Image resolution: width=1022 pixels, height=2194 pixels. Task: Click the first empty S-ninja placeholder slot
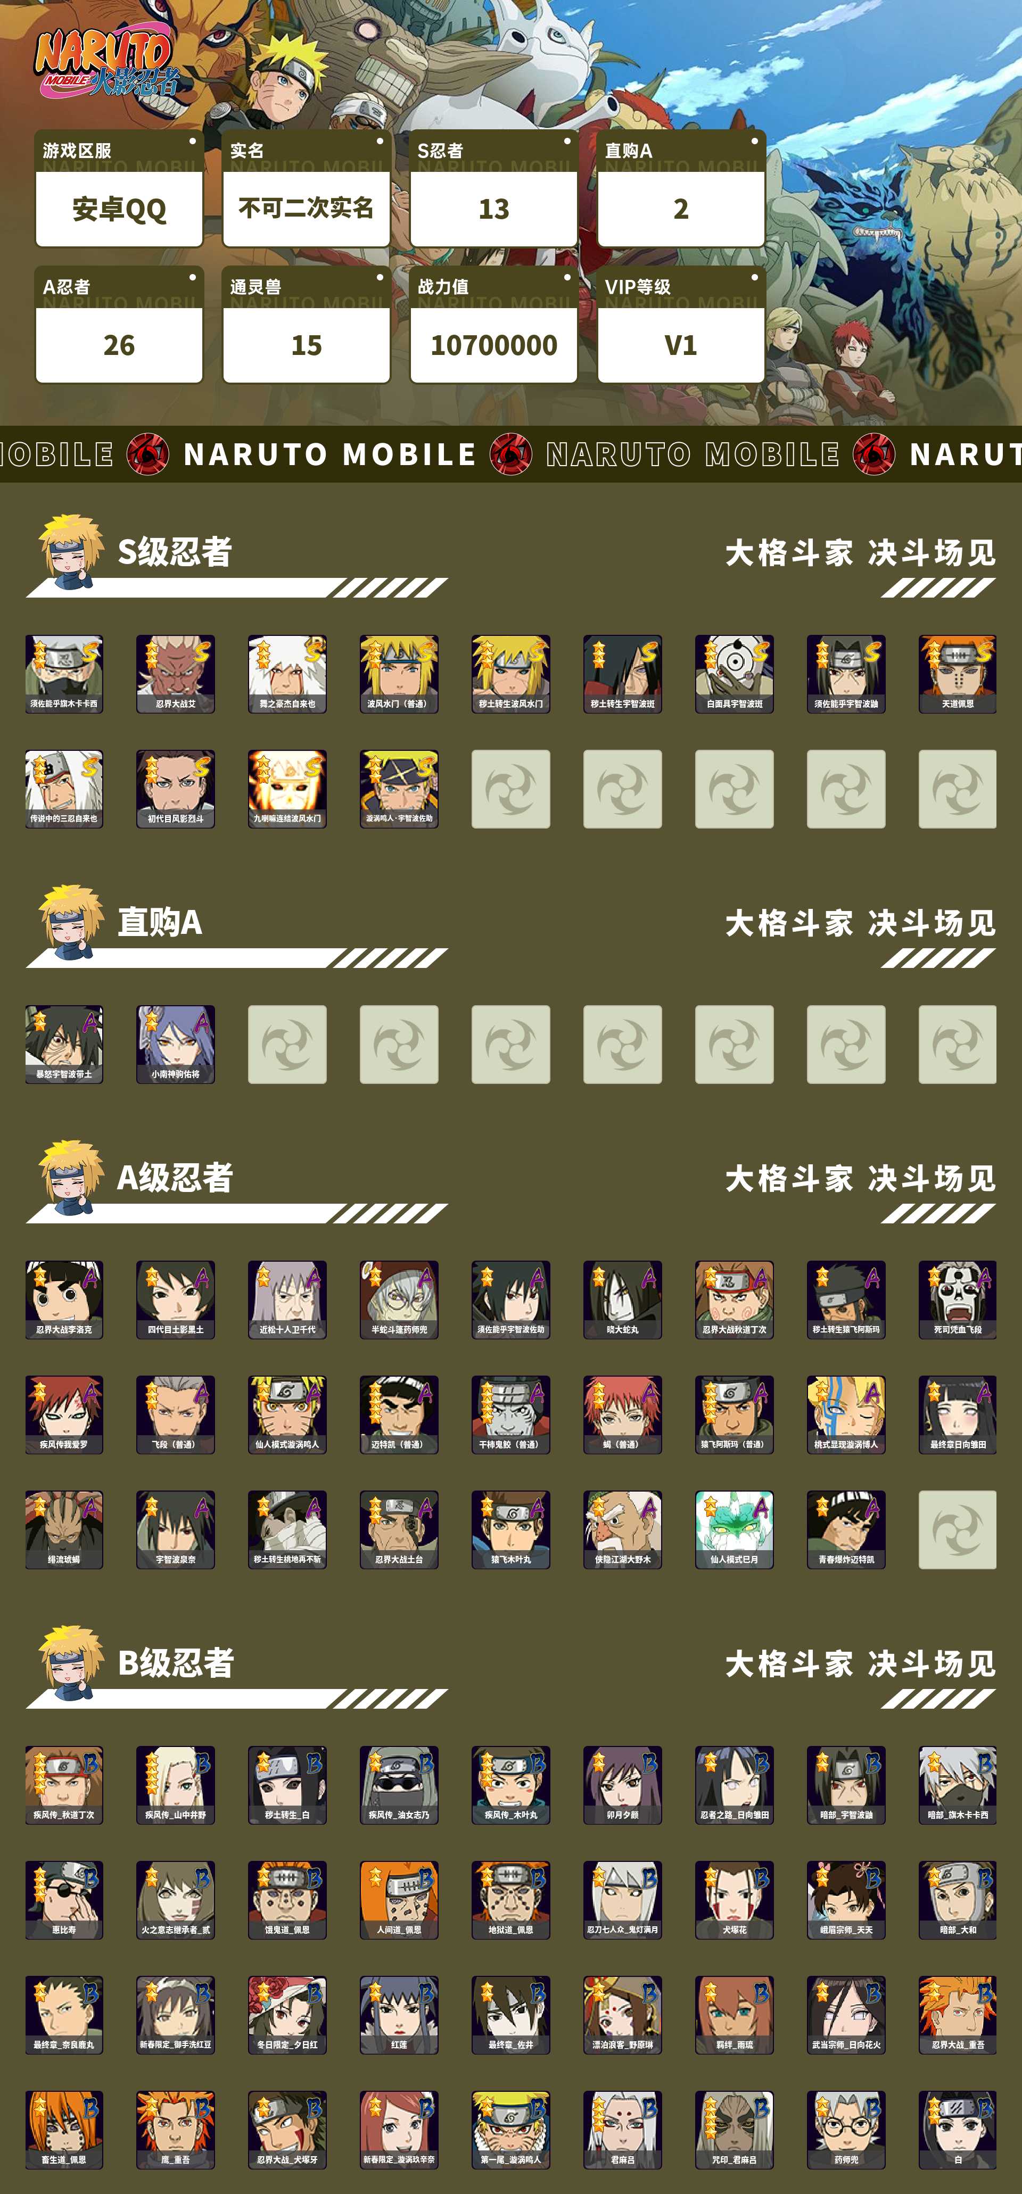pos(511,789)
